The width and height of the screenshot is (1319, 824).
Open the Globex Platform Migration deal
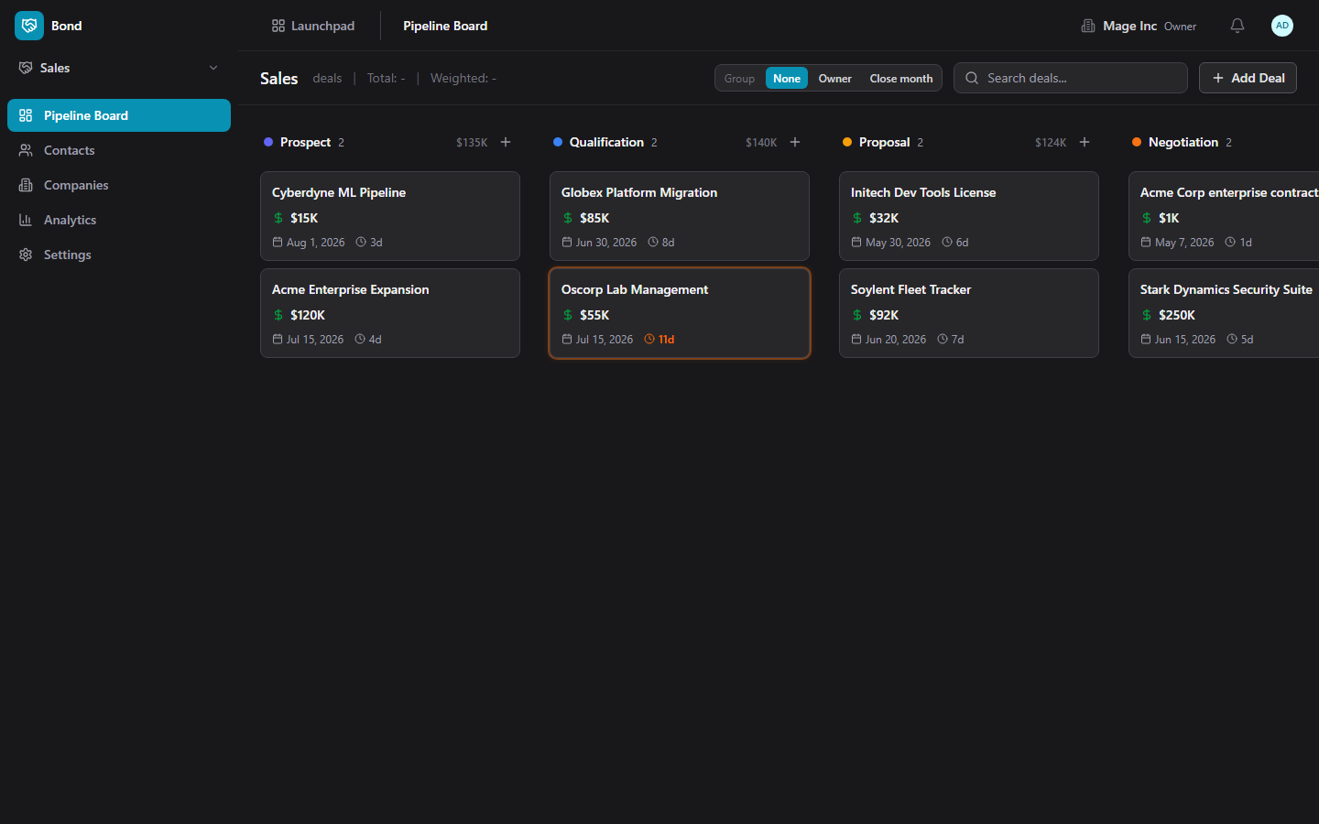pyautogui.click(x=679, y=216)
